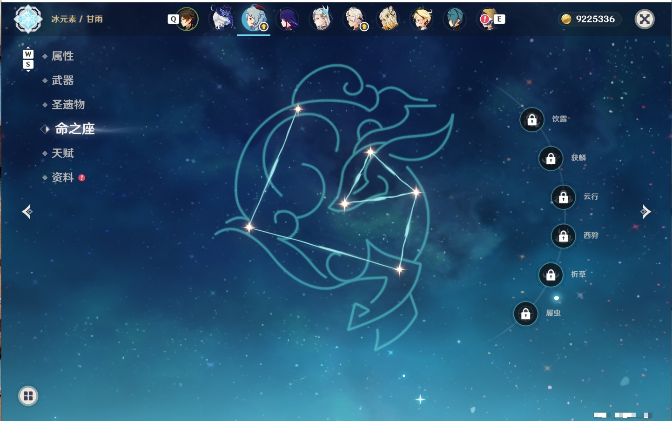Click the 云行 constellation lock icon
672x421 pixels.
(x=564, y=197)
